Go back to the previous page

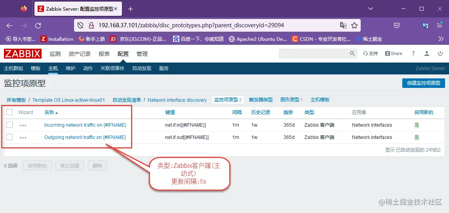[x=10, y=25]
